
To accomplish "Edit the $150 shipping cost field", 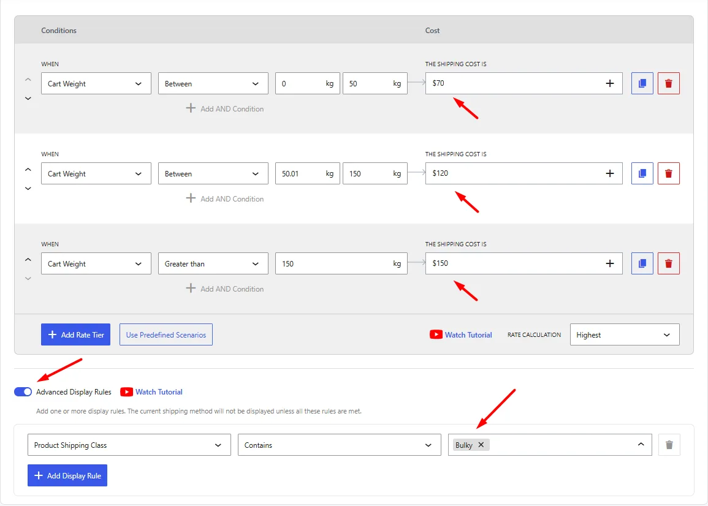I will coord(523,263).
